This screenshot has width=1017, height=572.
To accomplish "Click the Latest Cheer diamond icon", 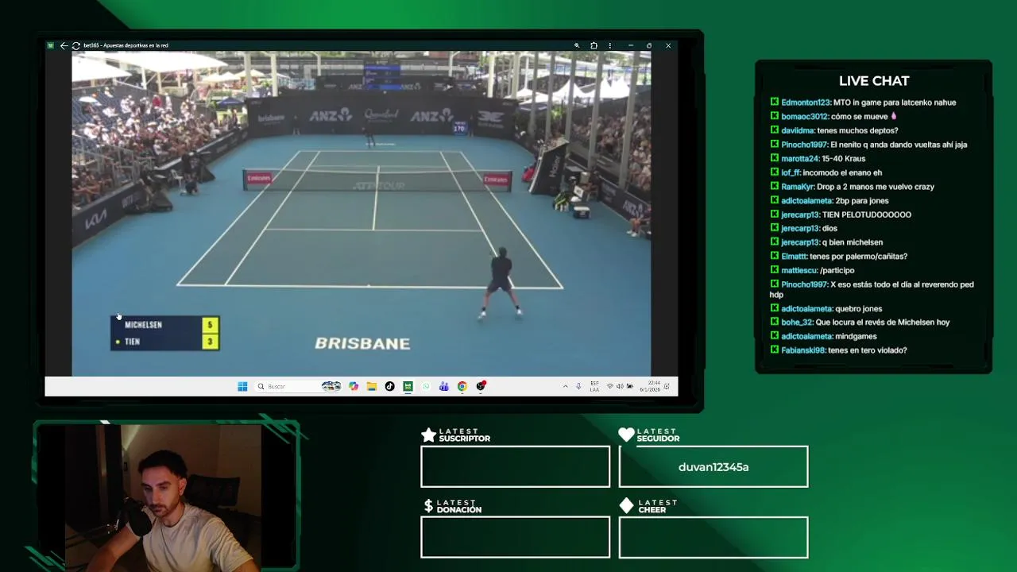I will tap(626, 506).
